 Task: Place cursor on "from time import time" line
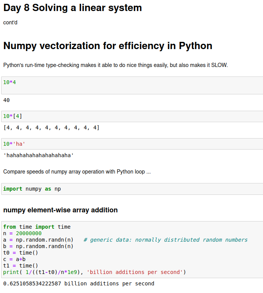pos(37,227)
